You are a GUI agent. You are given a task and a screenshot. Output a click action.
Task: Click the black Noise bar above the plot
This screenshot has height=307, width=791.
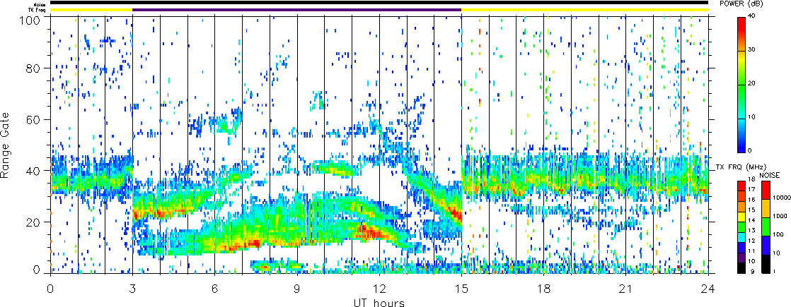point(379,3)
